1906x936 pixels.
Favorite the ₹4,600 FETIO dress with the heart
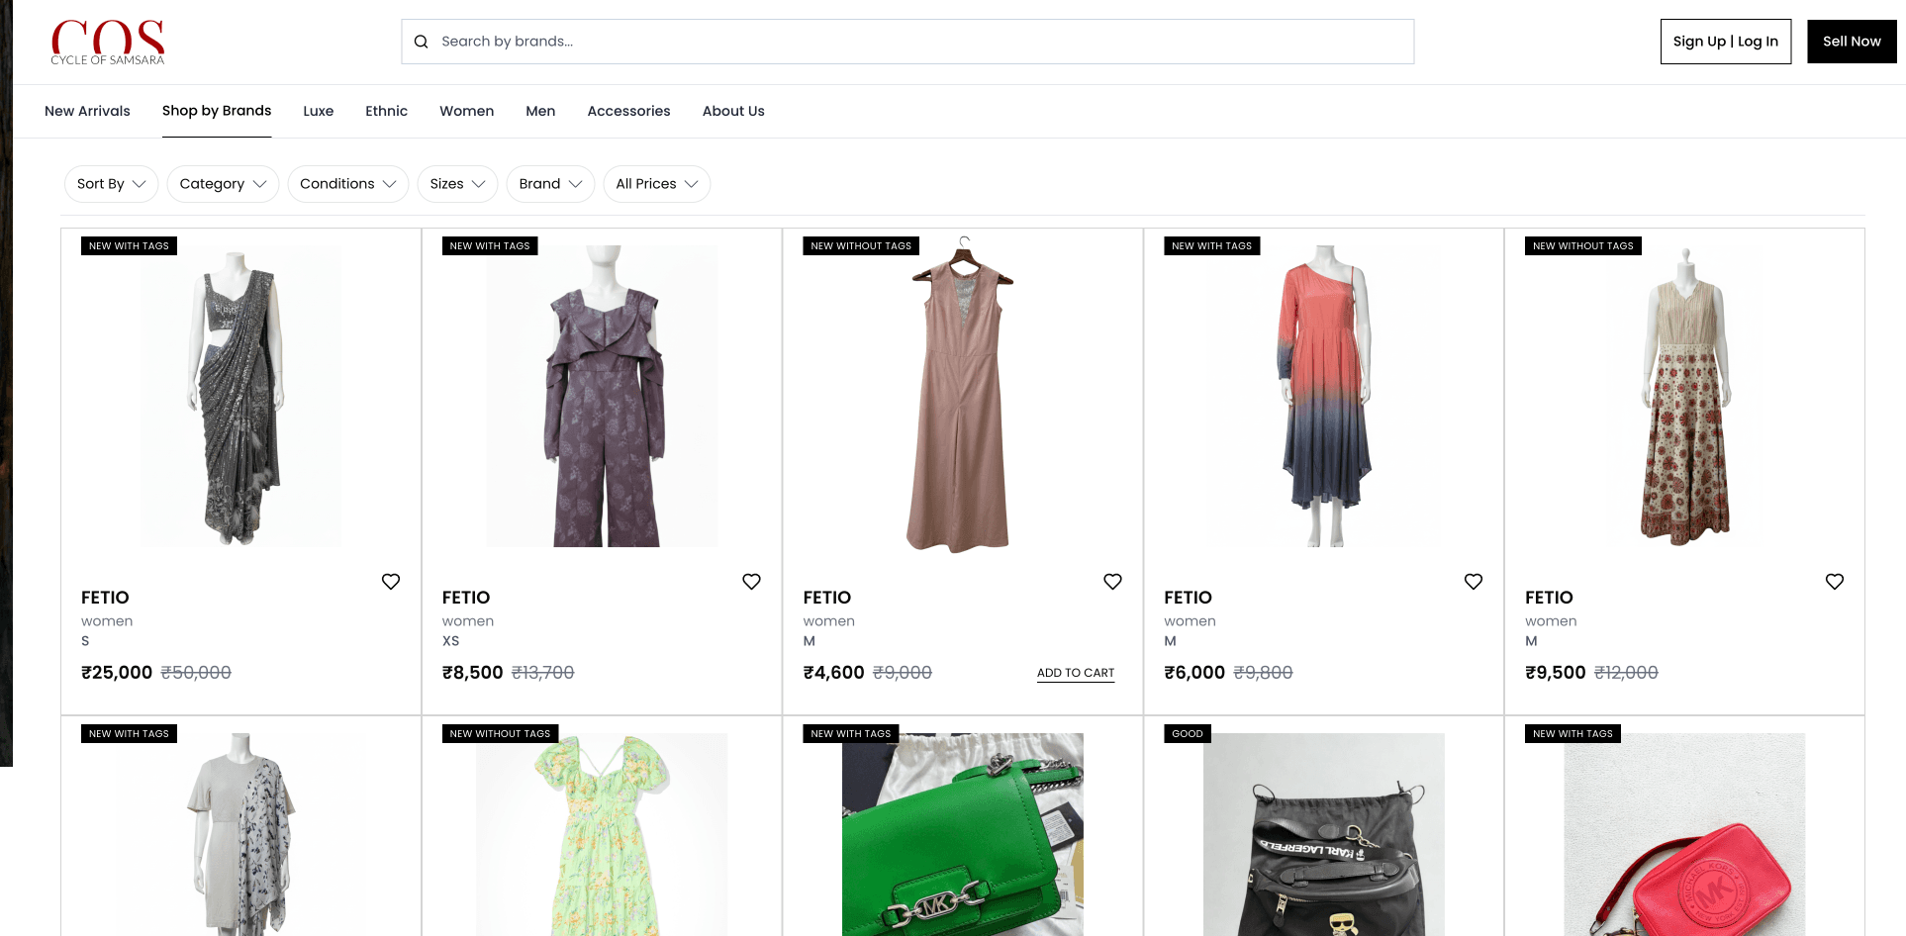click(x=1113, y=582)
